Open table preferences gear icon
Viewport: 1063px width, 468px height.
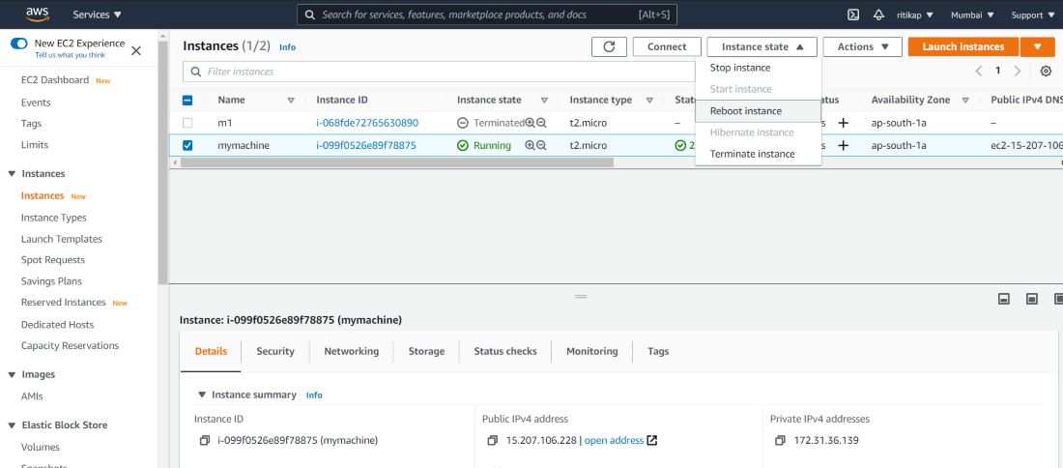click(x=1046, y=72)
